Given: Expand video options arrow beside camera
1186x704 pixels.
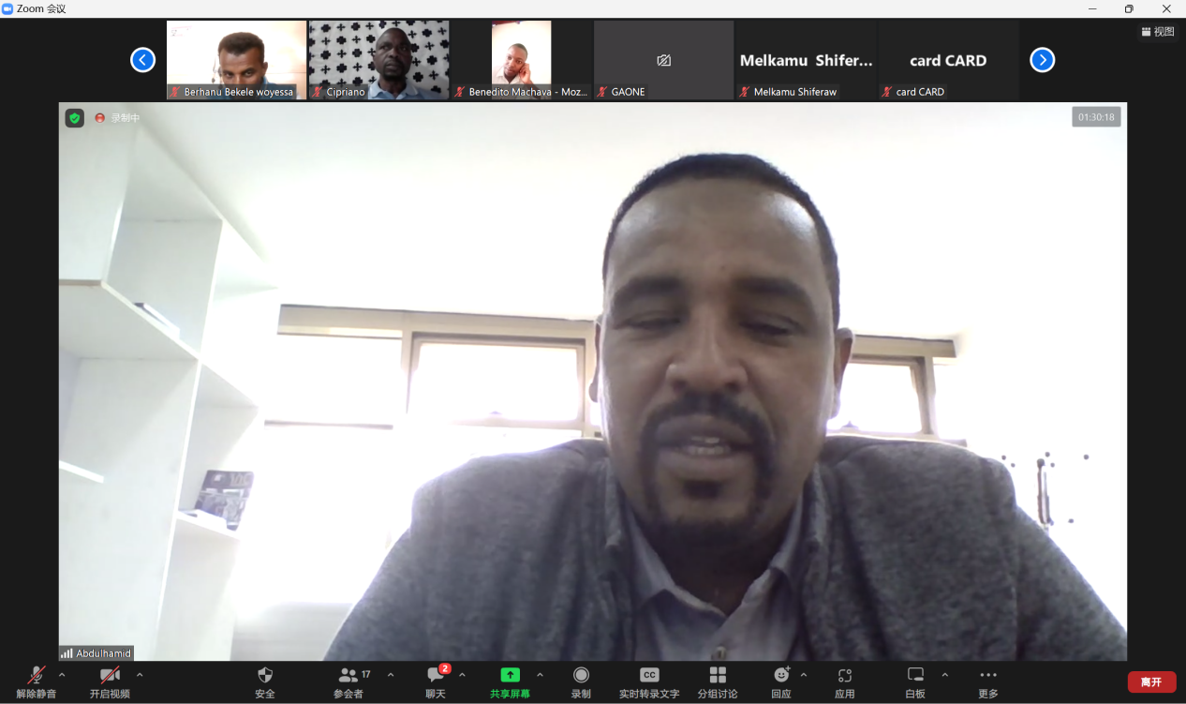Looking at the screenshot, I should point(140,675).
